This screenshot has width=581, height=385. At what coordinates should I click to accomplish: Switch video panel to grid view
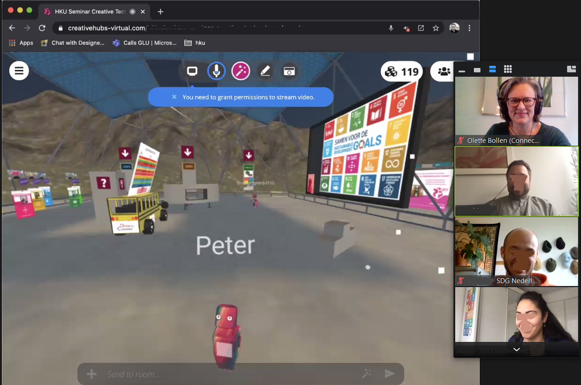[508, 69]
